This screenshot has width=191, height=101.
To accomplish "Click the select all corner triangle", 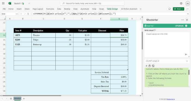I will click(5, 19).
